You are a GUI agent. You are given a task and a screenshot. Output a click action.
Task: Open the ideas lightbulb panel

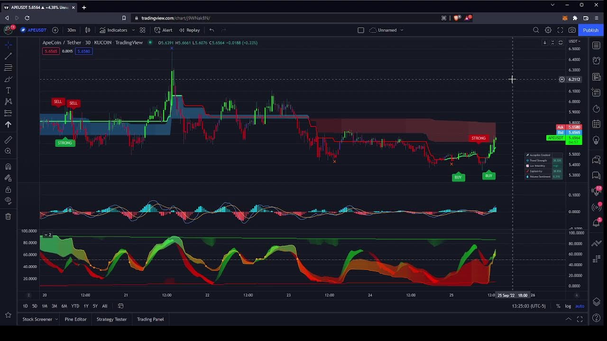point(597,140)
